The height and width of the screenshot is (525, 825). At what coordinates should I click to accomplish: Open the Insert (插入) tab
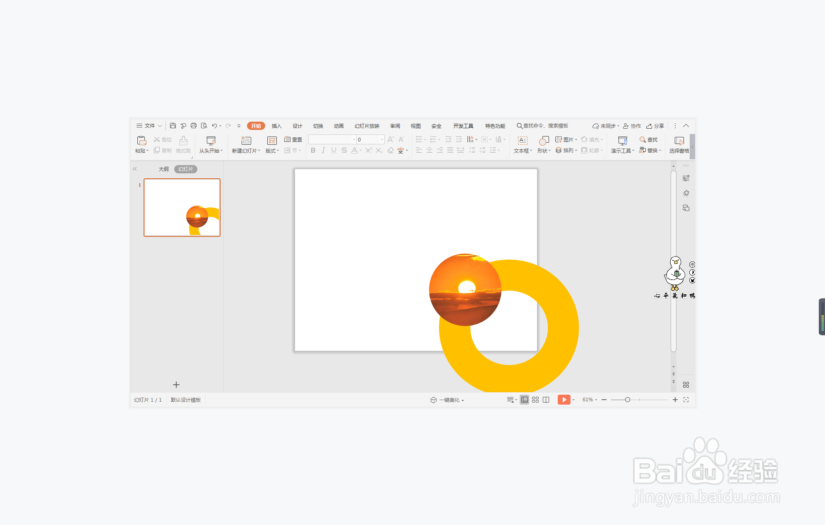click(276, 126)
